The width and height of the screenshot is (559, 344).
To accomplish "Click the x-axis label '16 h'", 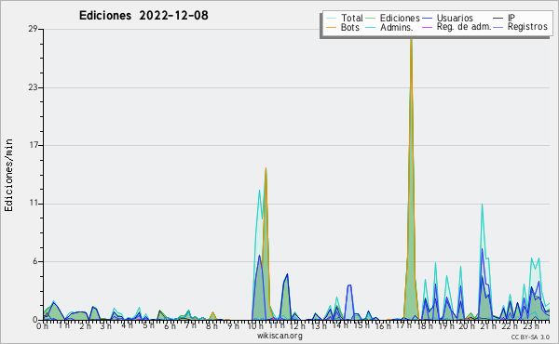I will coord(383,326).
